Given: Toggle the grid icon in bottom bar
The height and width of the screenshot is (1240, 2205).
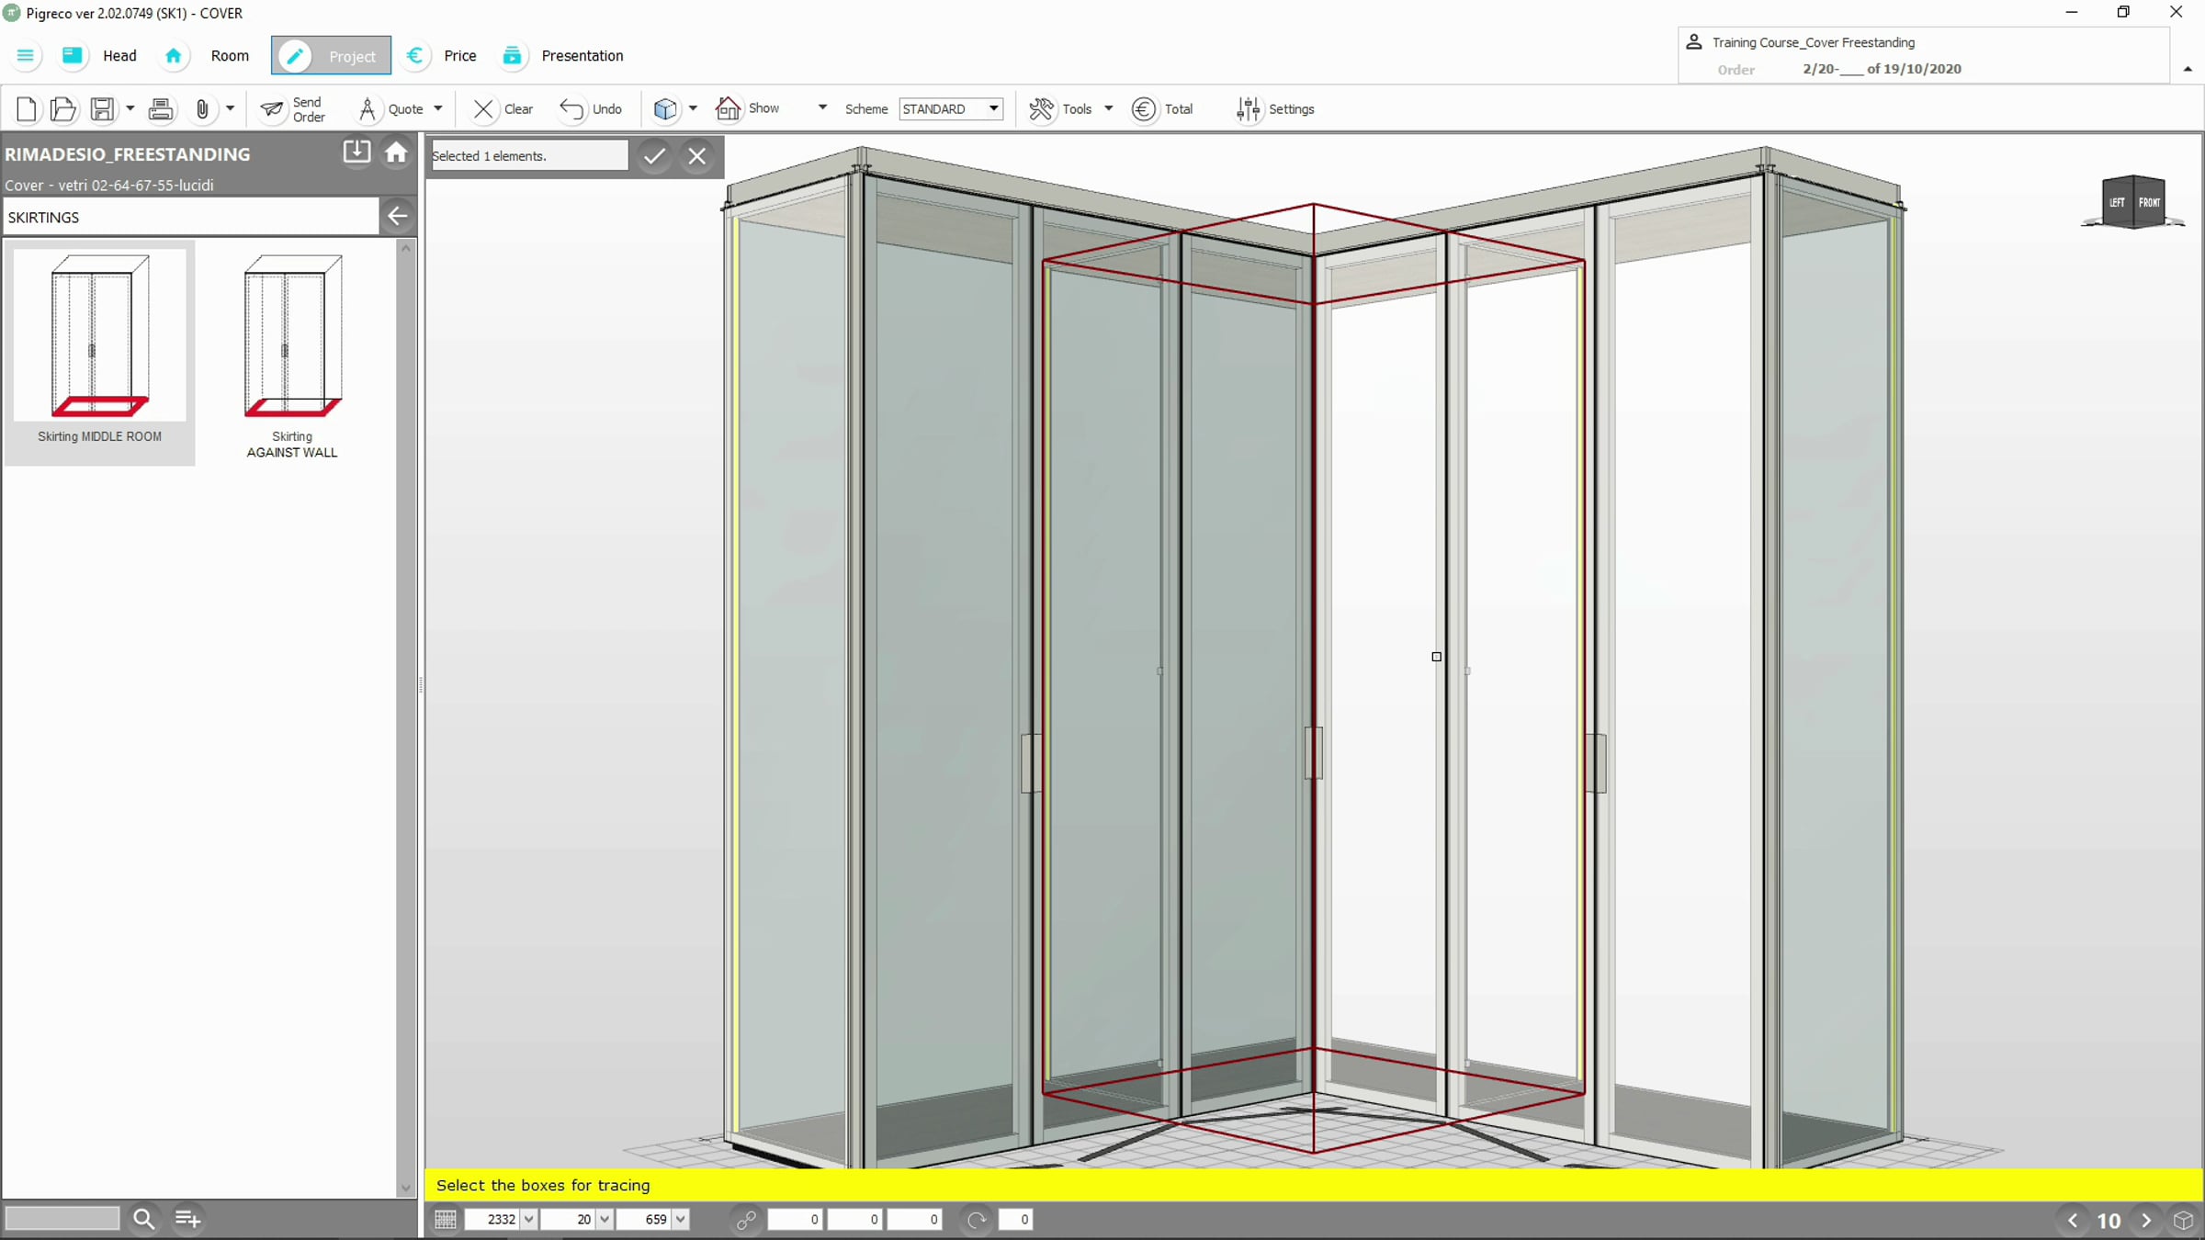Looking at the screenshot, I should (x=446, y=1220).
